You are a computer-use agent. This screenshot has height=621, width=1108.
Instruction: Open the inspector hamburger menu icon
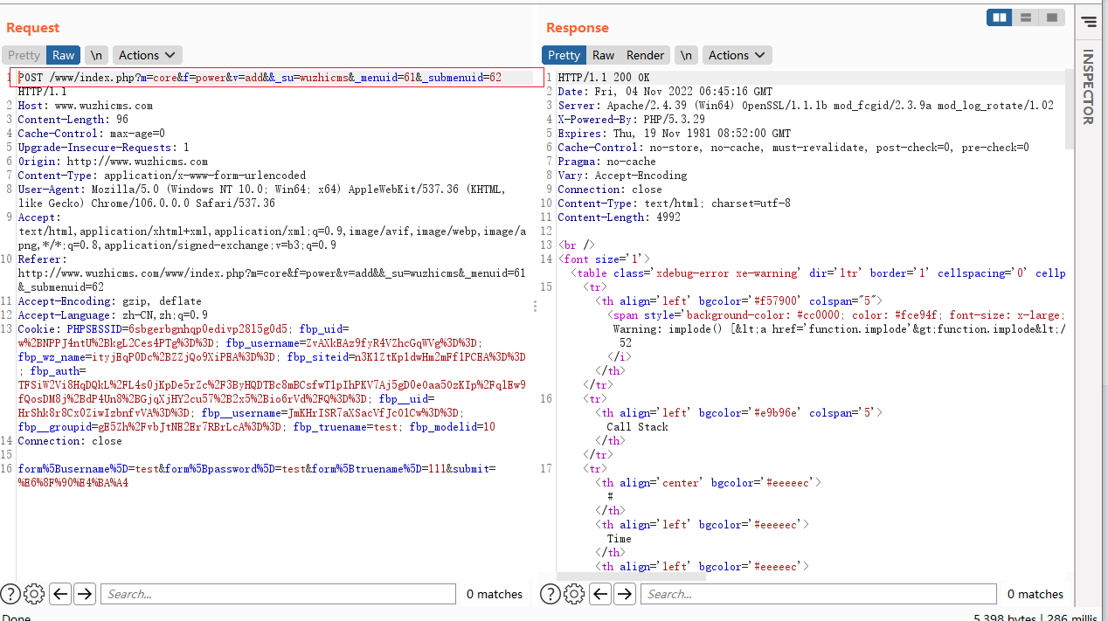[1089, 21]
